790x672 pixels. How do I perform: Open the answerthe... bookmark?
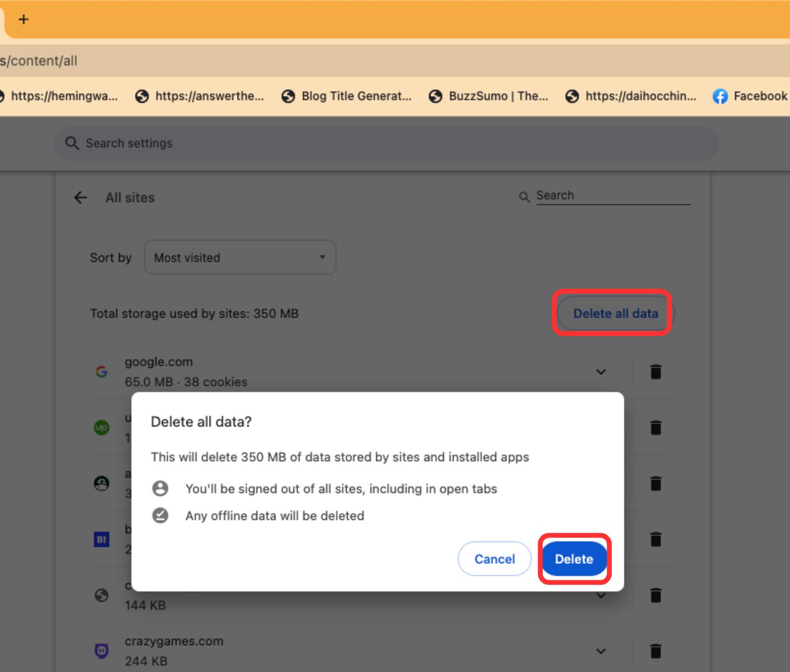click(200, 96)
